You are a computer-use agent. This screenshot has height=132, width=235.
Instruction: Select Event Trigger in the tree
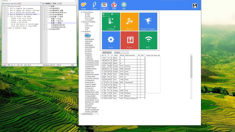tap(90, 18)
